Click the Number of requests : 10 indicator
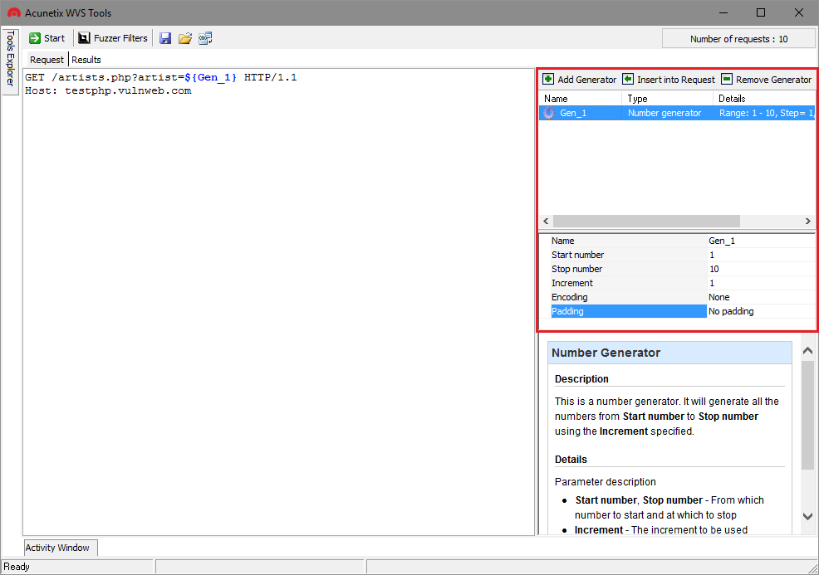 [738, 39]
